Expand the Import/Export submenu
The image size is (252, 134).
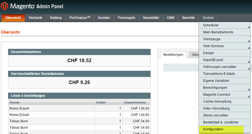click(x=213, y=60)
